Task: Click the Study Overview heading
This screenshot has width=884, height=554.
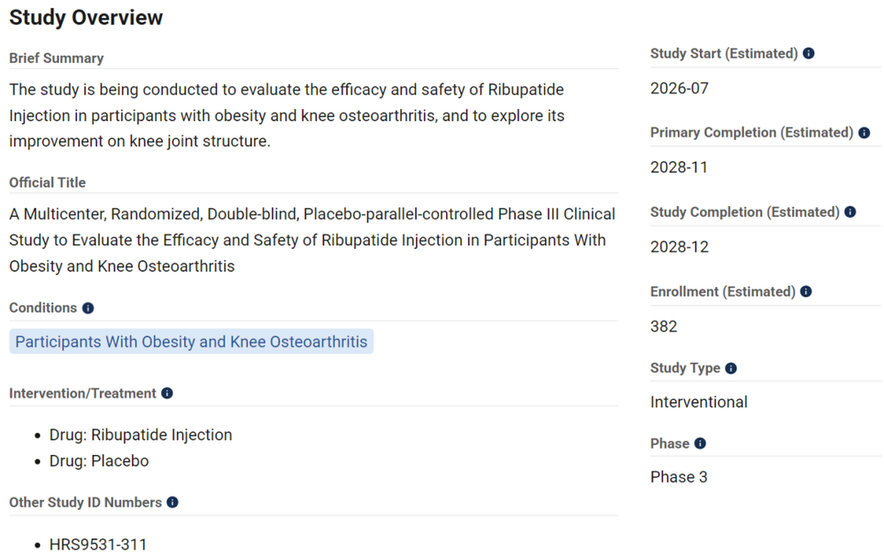Action: point(86,18)
